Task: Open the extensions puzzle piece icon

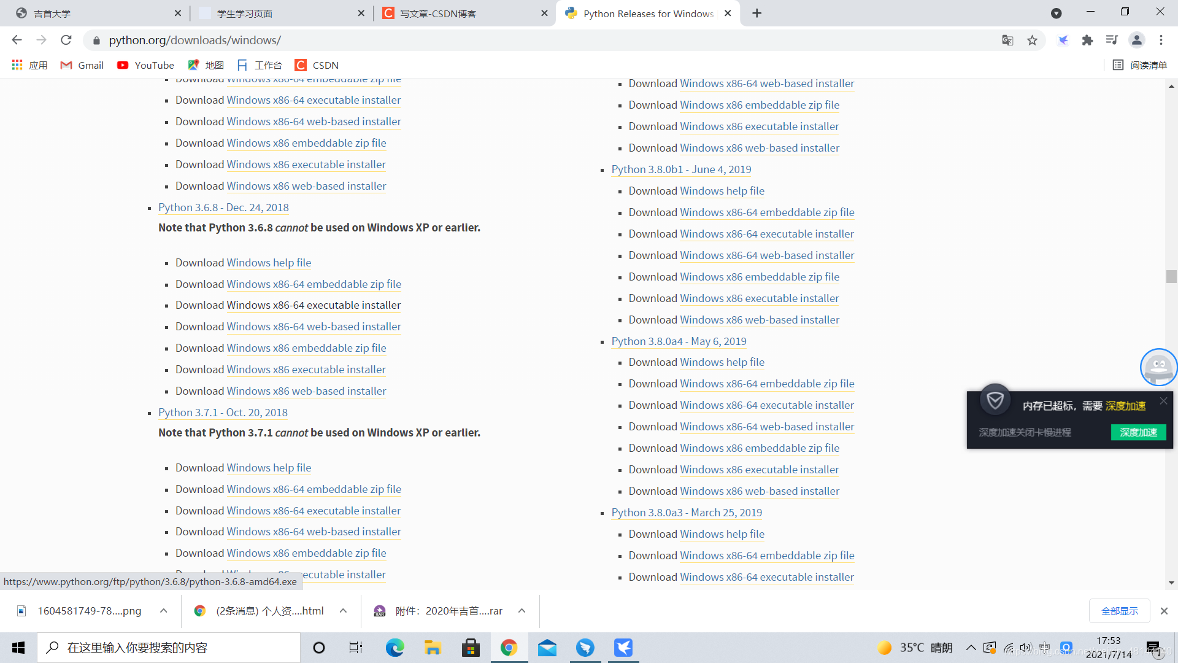Action: point(1087,40)
